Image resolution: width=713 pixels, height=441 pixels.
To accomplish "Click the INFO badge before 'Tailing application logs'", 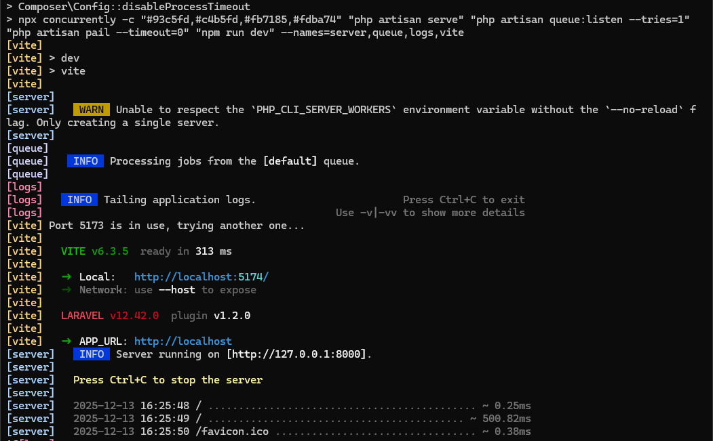I will [x=79, y=200].
